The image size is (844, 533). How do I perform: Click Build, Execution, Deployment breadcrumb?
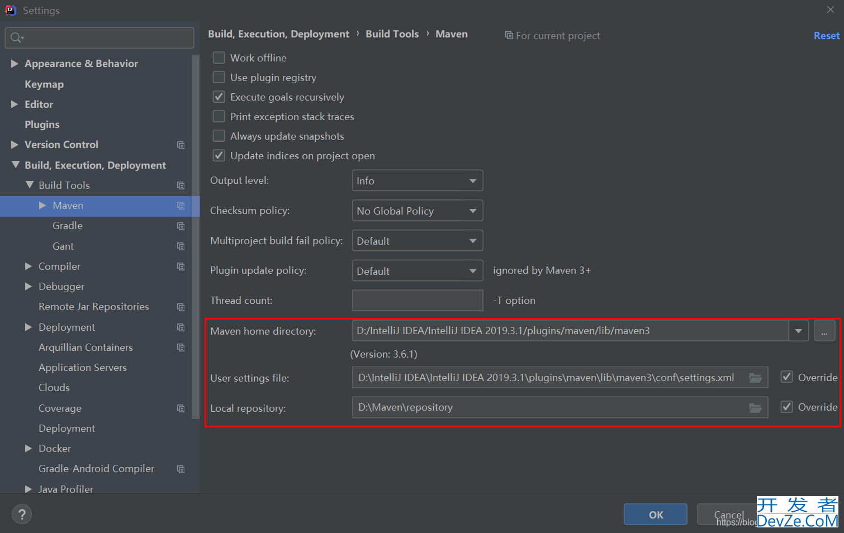pos(279,34)
